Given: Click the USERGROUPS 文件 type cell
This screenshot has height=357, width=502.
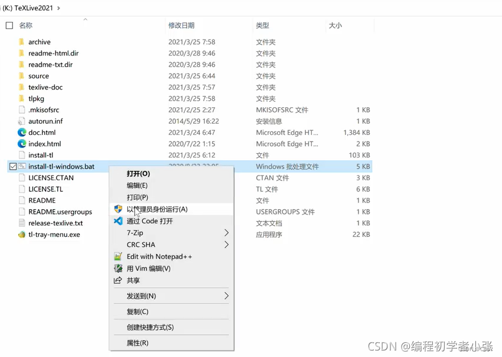Looking at the screenshot, I should click(x=285, y=212).
